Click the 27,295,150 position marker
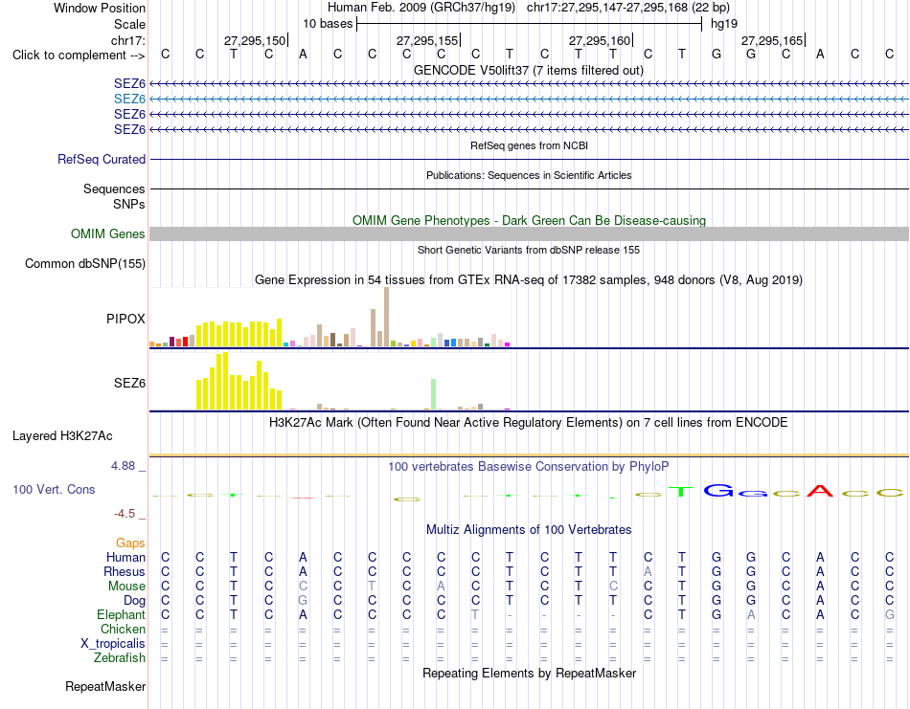 point(256,40)
